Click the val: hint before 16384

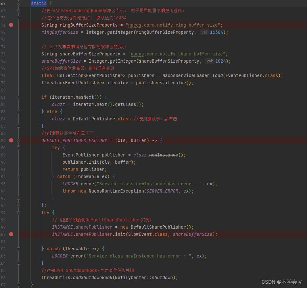tap(204, 32)
